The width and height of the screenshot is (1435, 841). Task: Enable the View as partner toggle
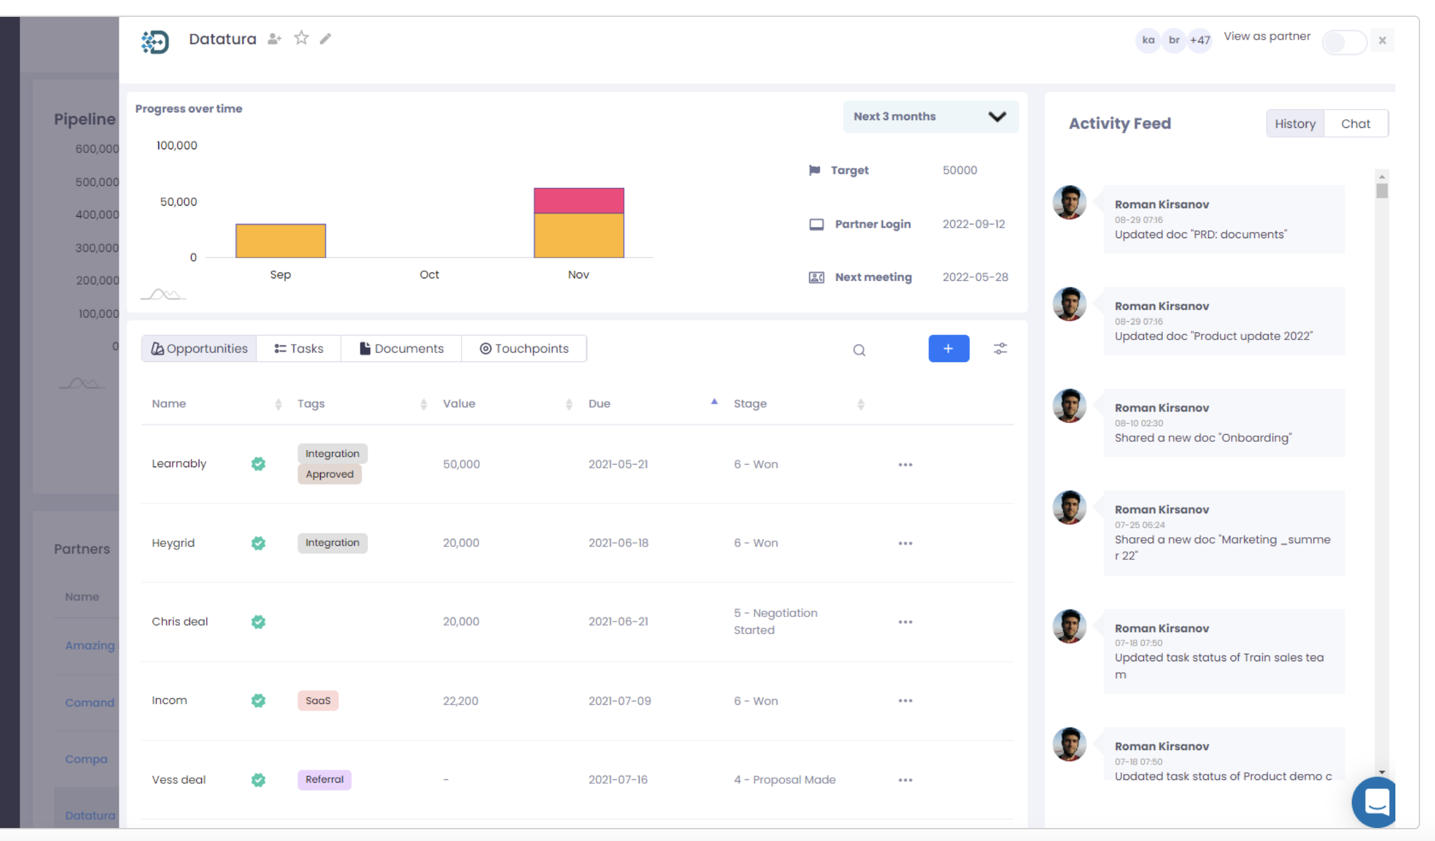point(1344,42)
